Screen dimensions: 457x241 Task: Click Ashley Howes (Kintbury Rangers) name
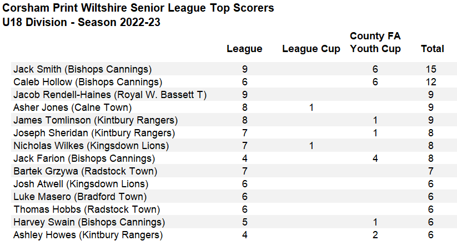click(88, 235)
